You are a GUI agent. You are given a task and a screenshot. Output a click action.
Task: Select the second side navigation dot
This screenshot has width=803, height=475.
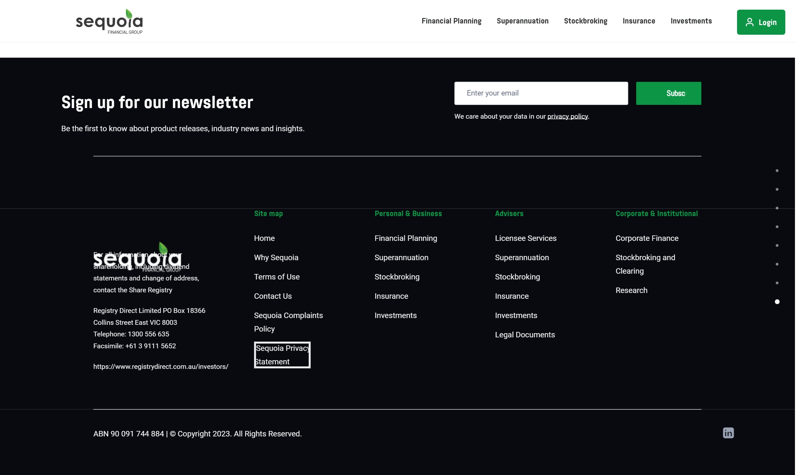[777, 189]
